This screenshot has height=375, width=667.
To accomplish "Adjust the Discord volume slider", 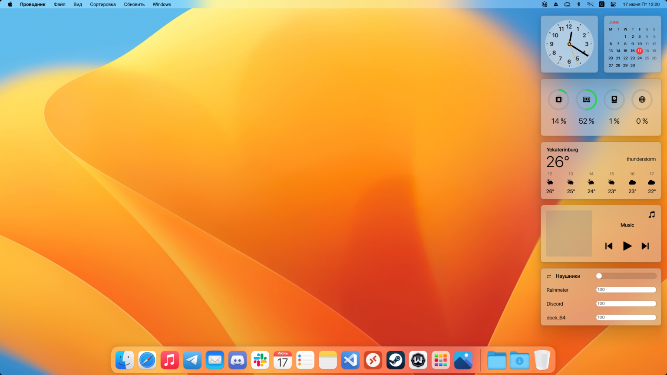I will click(626, 304).
